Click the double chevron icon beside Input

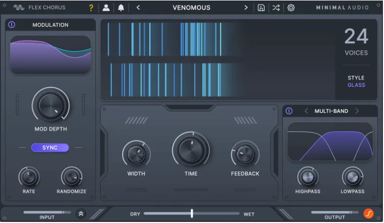[81, 213]
